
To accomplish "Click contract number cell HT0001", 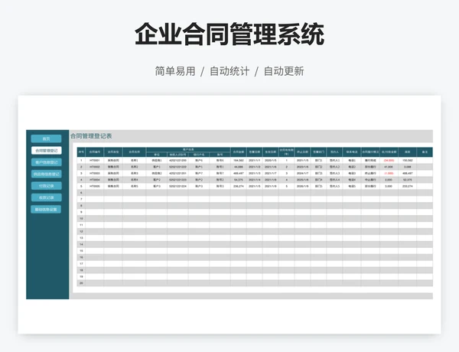I will click(95, 161).
